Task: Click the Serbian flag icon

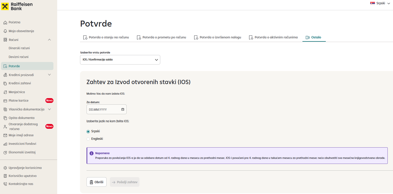Action: [372, 3]
